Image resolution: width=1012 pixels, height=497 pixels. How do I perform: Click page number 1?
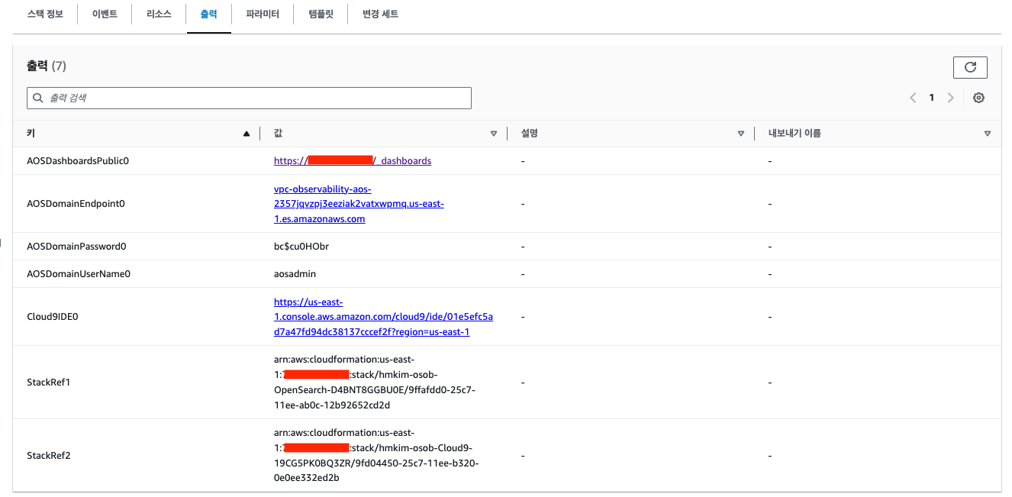click(x=932, y=98)
